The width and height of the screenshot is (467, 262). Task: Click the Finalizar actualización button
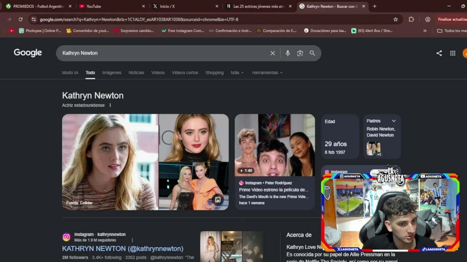click(x=452, y=19)
